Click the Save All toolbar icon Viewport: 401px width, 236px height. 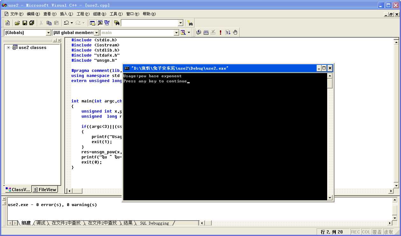tap(32, 23)
